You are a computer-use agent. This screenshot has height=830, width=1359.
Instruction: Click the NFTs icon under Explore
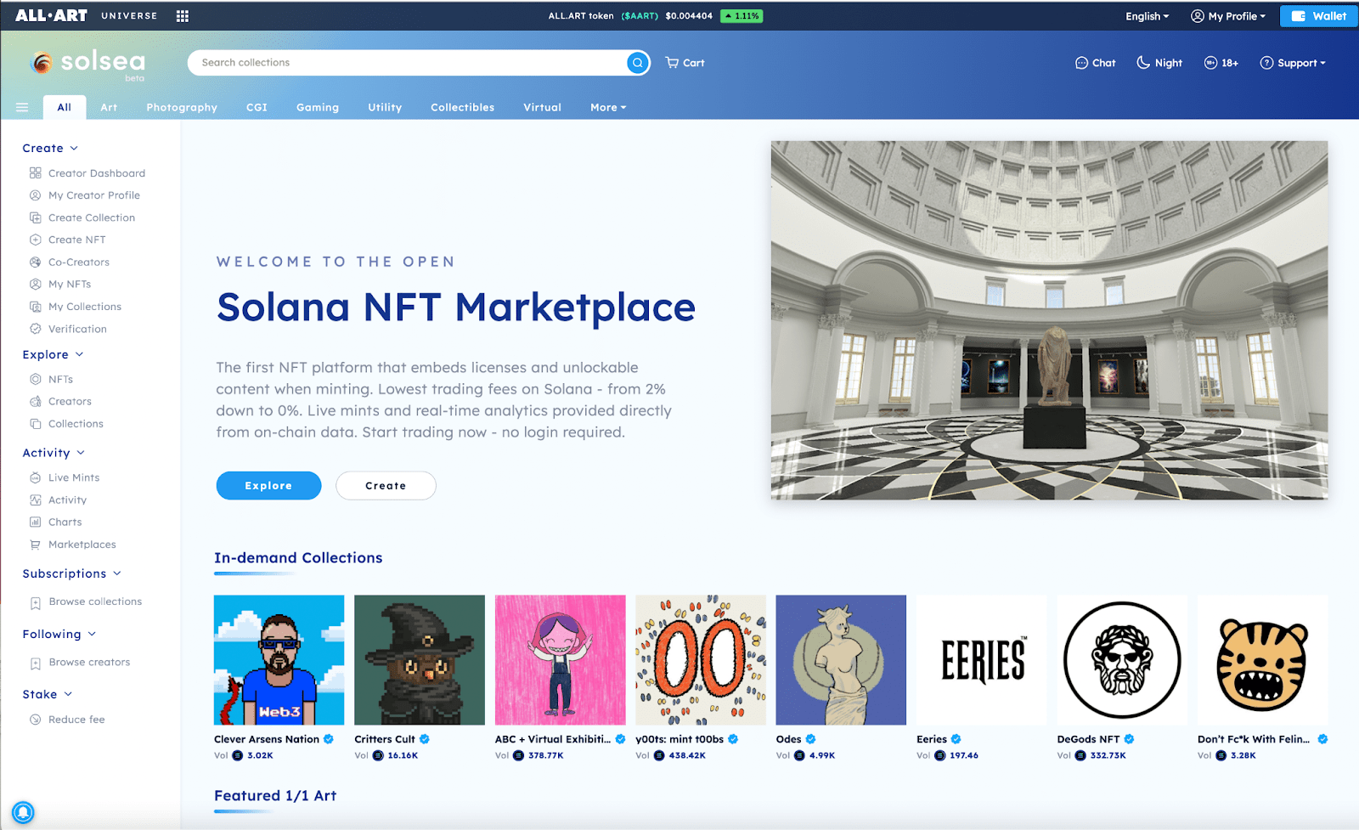tap(36, 379)
